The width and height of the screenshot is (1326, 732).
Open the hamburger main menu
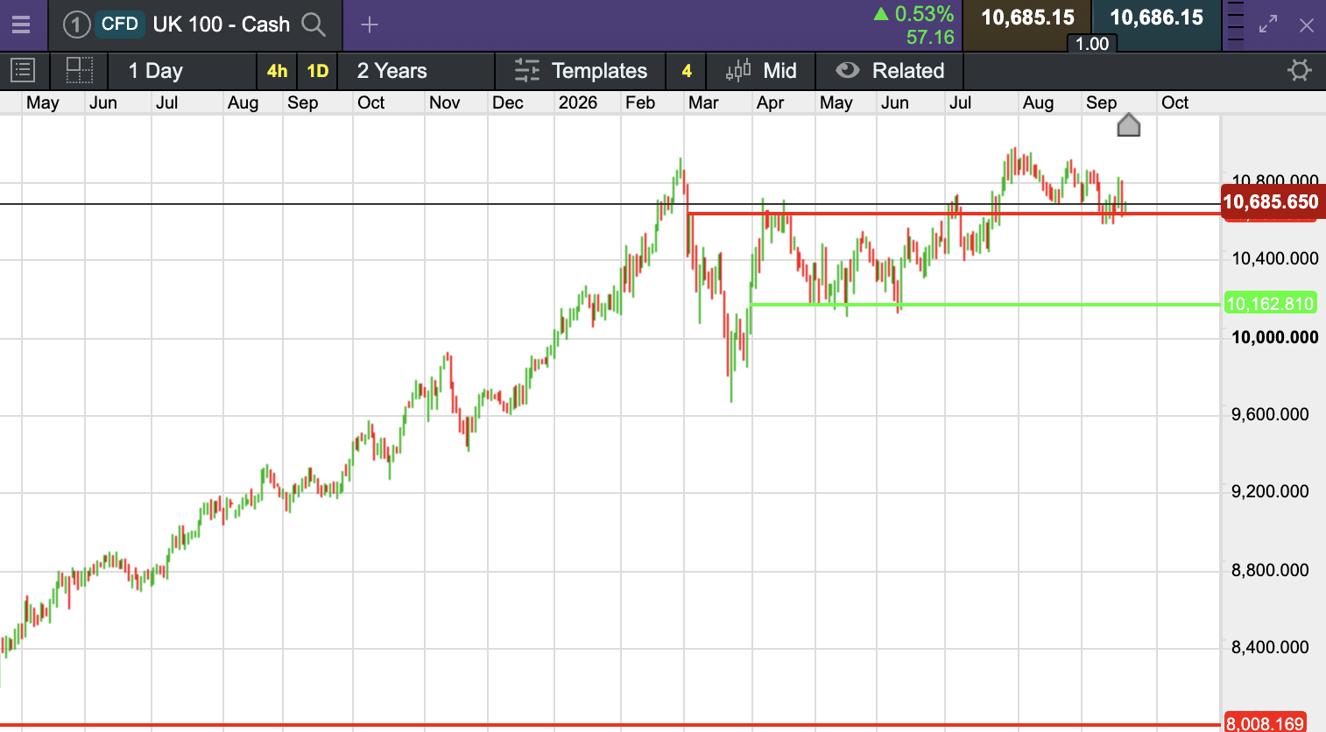point(21,25)
